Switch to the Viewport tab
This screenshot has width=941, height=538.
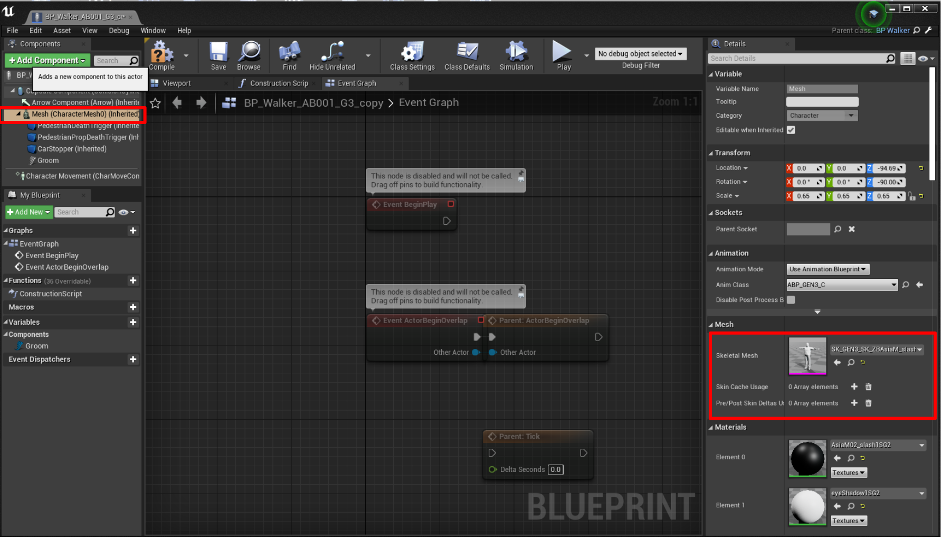[x=177, y=83]
